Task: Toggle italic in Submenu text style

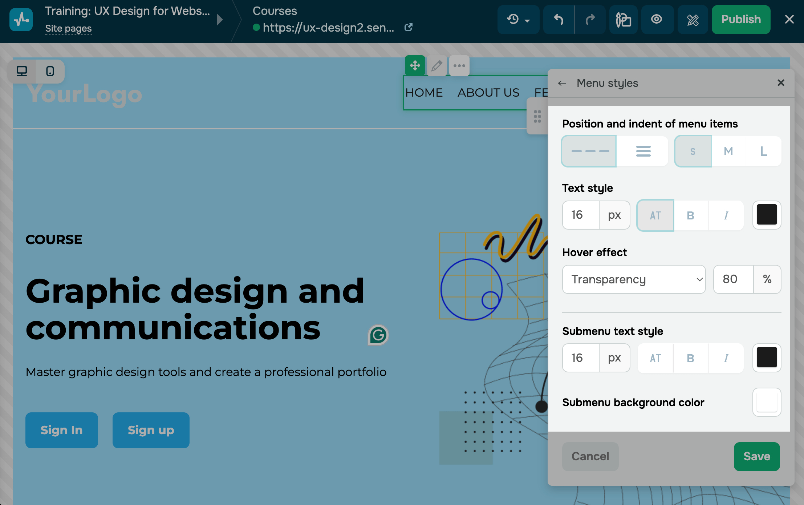Action: (x=726, y=358)
